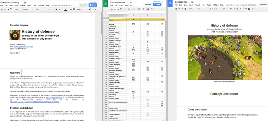Image resolution: width=268 pixels, height=121 pixels.
Task: Toggle bold in Executive Summary toolbar
Action: coord(56,9)
